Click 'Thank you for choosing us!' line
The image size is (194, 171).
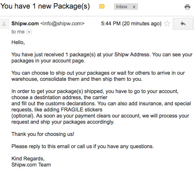(x=43, y=134)
